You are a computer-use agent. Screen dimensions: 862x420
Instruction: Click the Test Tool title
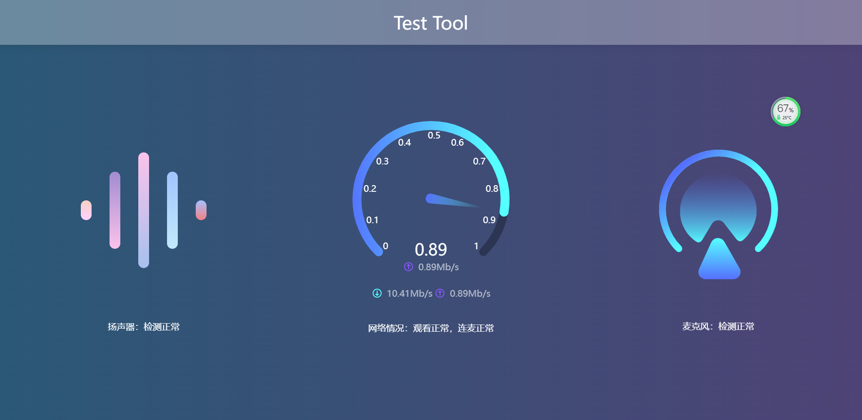pos(431,23)
